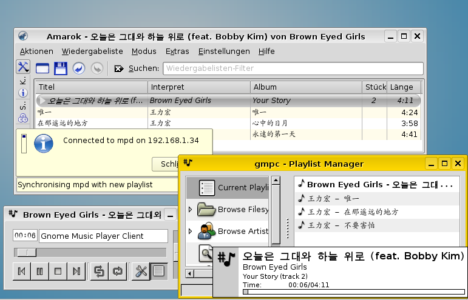The image size is (468, 300).
Task: Select Amarok row with length 3:58
Action: click(228, 123)
